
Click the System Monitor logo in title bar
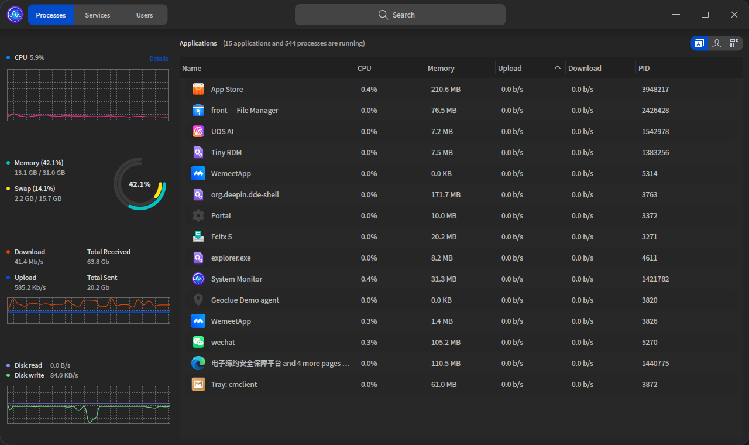pos(15,15)
